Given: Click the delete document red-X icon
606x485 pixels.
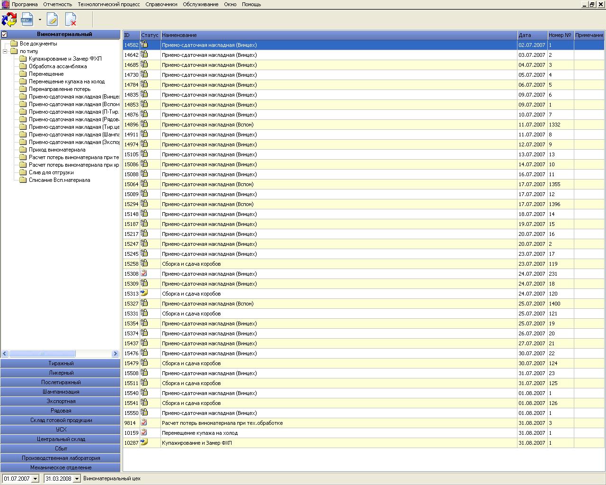Looking at the screenshot, I should 71,20.
